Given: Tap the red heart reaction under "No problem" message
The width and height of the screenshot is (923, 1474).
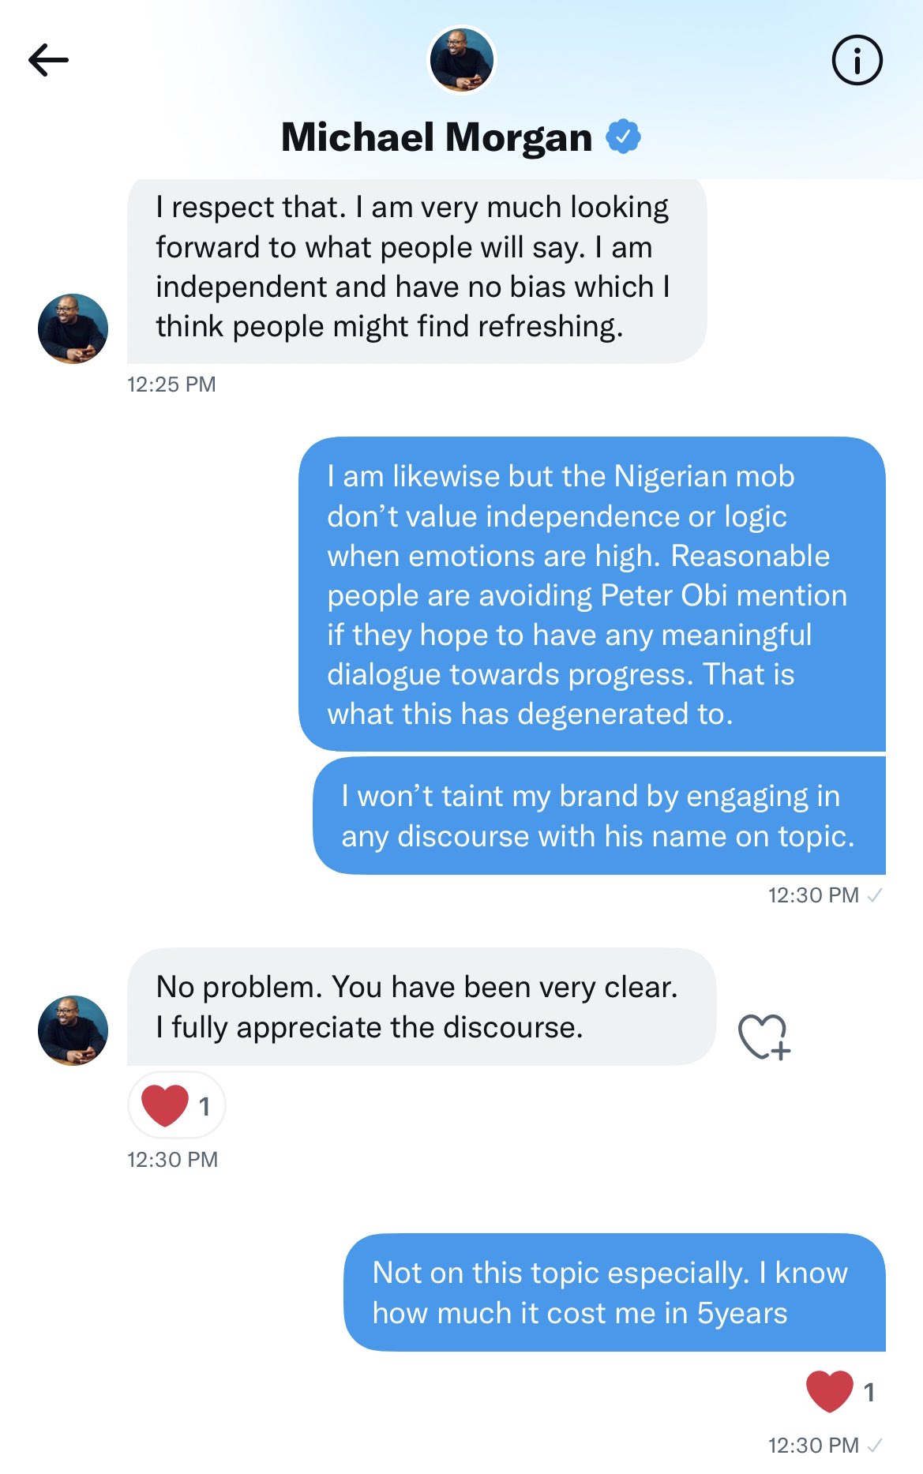Looking at the screenshot, I should [x=165, y=1105].
